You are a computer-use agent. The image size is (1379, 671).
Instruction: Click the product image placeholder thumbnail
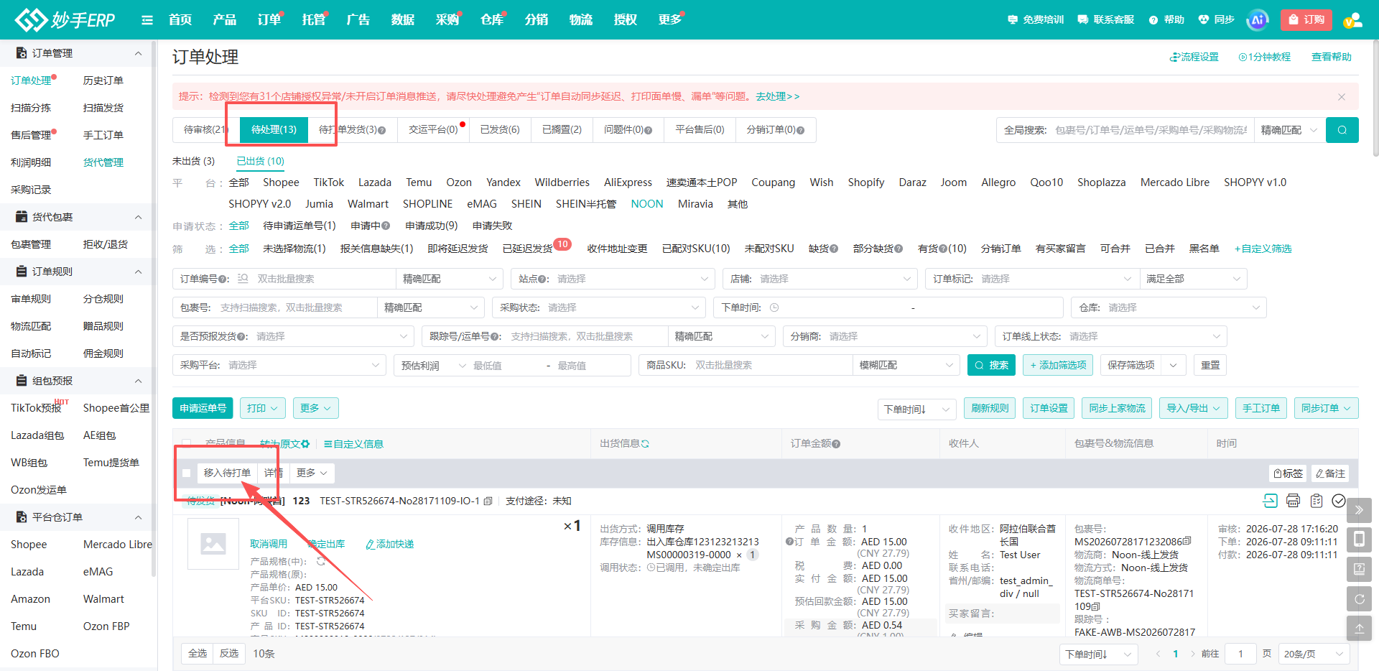213,544
